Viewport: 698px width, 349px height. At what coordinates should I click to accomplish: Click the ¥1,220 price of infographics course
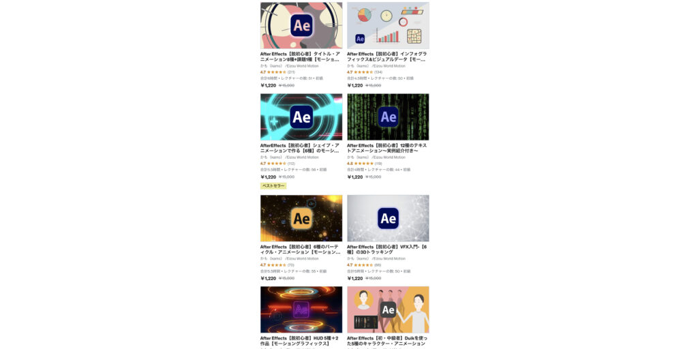point(355,85)
